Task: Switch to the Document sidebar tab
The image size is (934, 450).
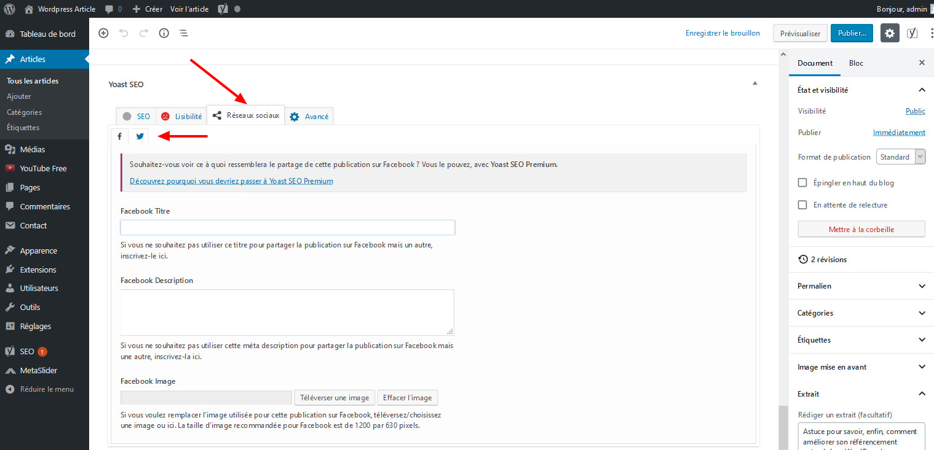Action: pyautogui.click(x=815, y=63)
